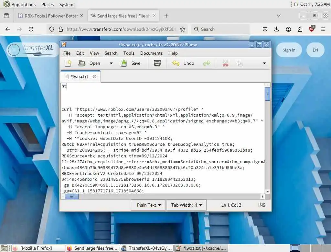331x252 pixels.
Task: Click the Redo arrow icon
Action: (207, 63)
